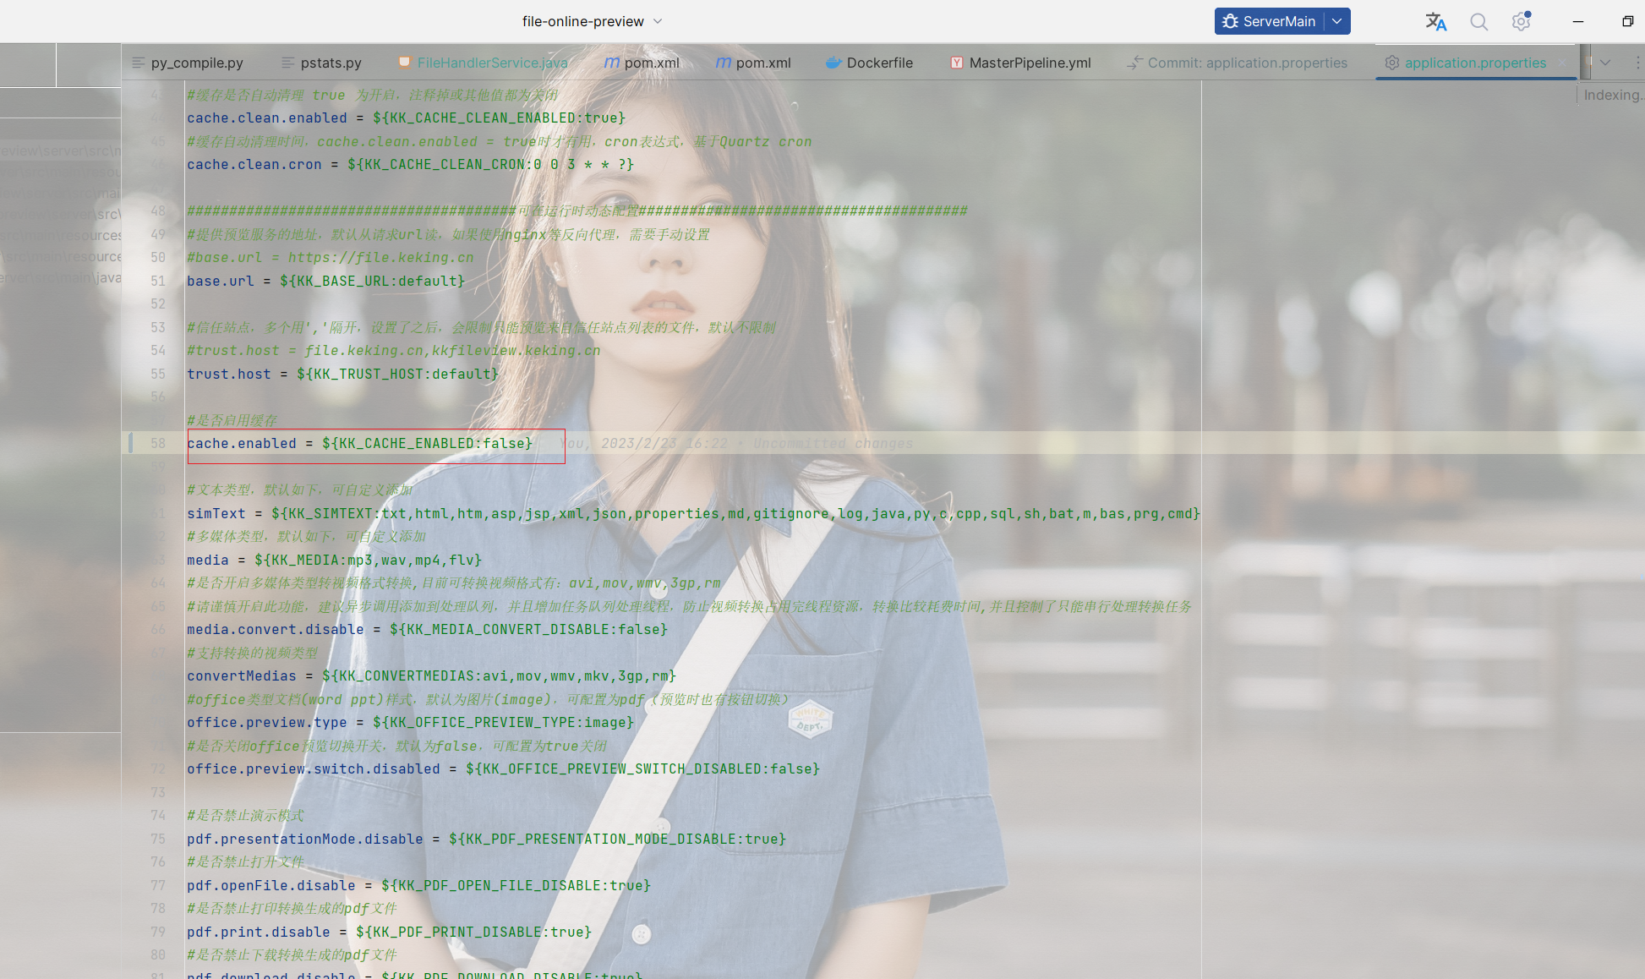Click gear icon on application.properties tab
Screen dimensions: 1645x979
pos(1391,63)
